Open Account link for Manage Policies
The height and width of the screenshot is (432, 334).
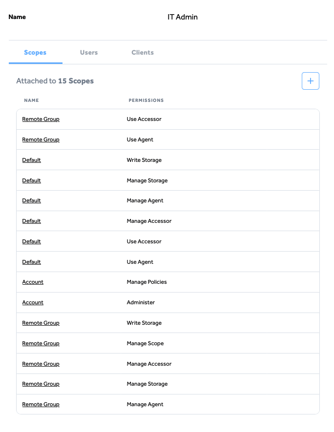click(x=33, y=282)
